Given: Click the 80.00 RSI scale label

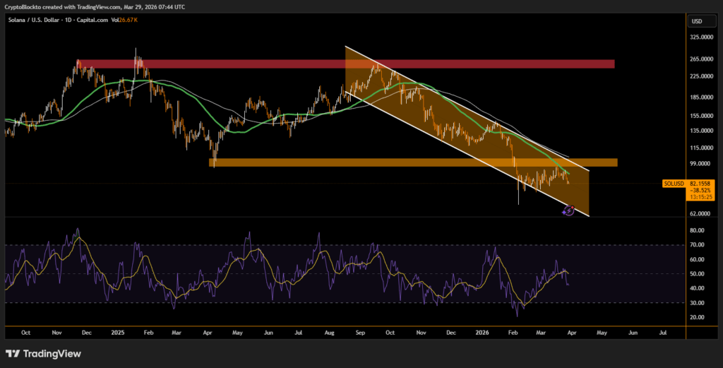Looking at the screenshot, I should 698,230.
